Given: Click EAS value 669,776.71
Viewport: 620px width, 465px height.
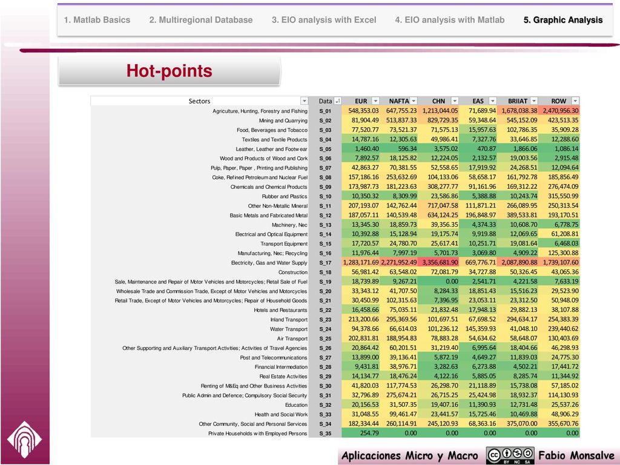Looking at the screenshot, I should coord(480,263).
